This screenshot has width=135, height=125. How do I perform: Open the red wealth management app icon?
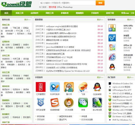click(41, 87)
